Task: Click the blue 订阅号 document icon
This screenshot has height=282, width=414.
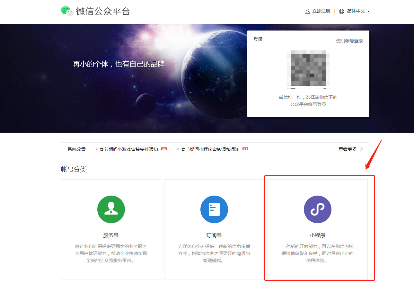Action: pos(214,209)
